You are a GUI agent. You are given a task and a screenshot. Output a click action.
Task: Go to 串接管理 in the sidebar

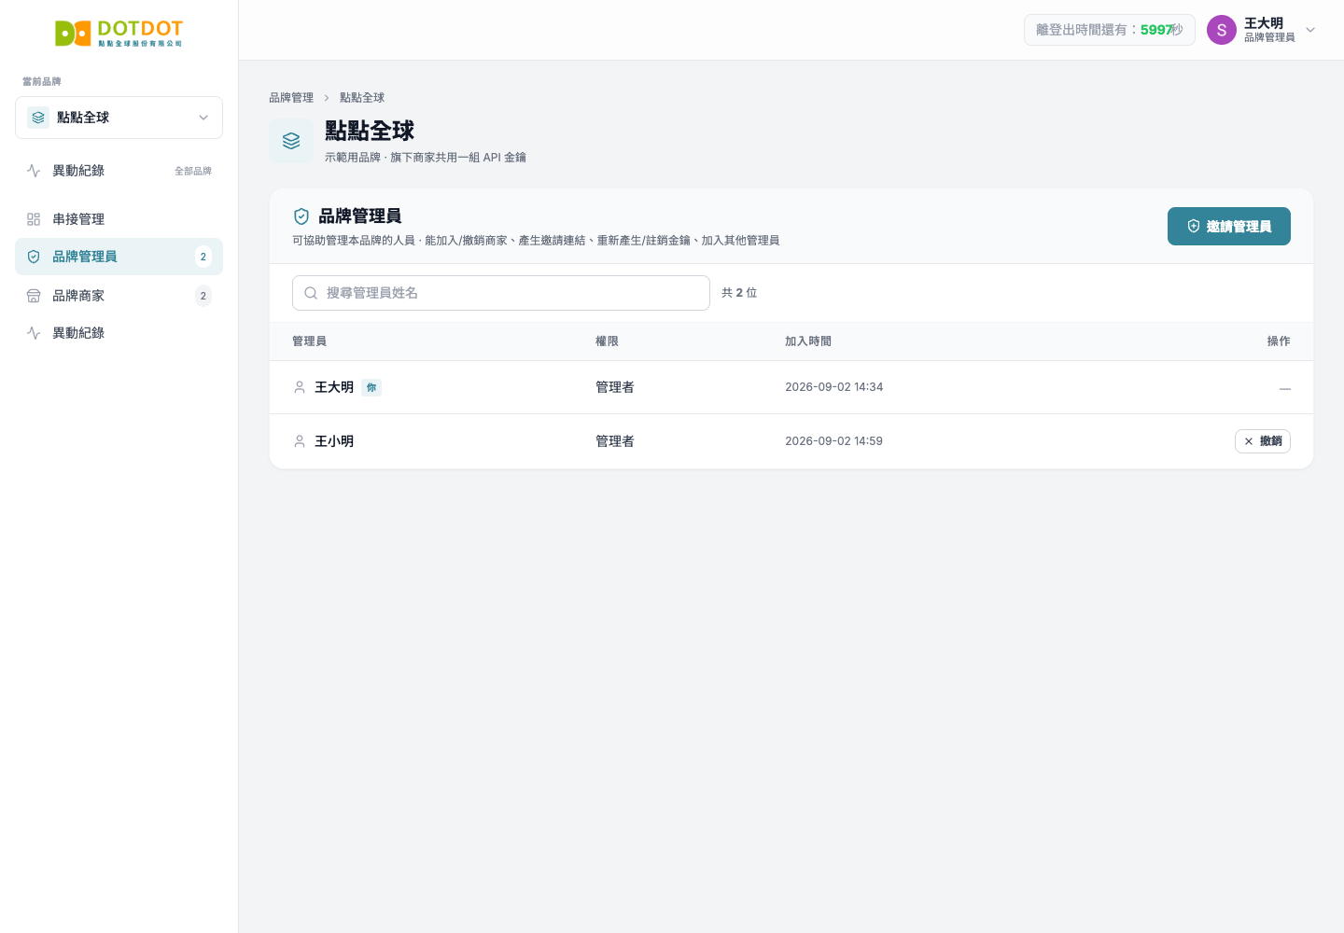click(x=119, y=219)
